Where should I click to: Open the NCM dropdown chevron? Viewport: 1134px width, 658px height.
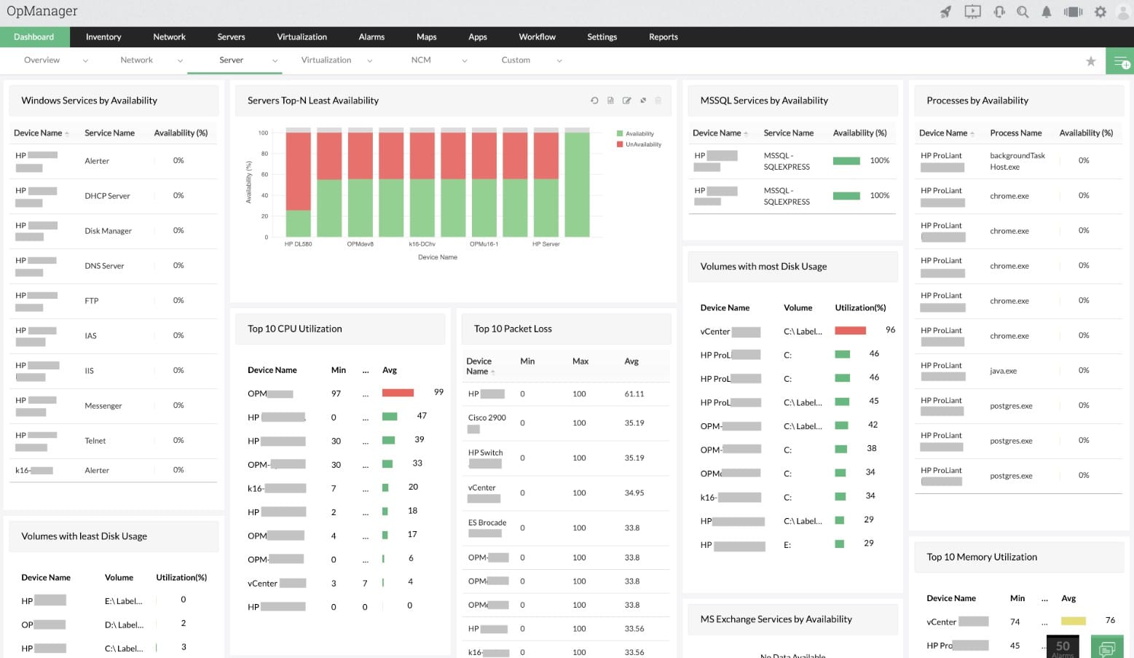(465, 60)
